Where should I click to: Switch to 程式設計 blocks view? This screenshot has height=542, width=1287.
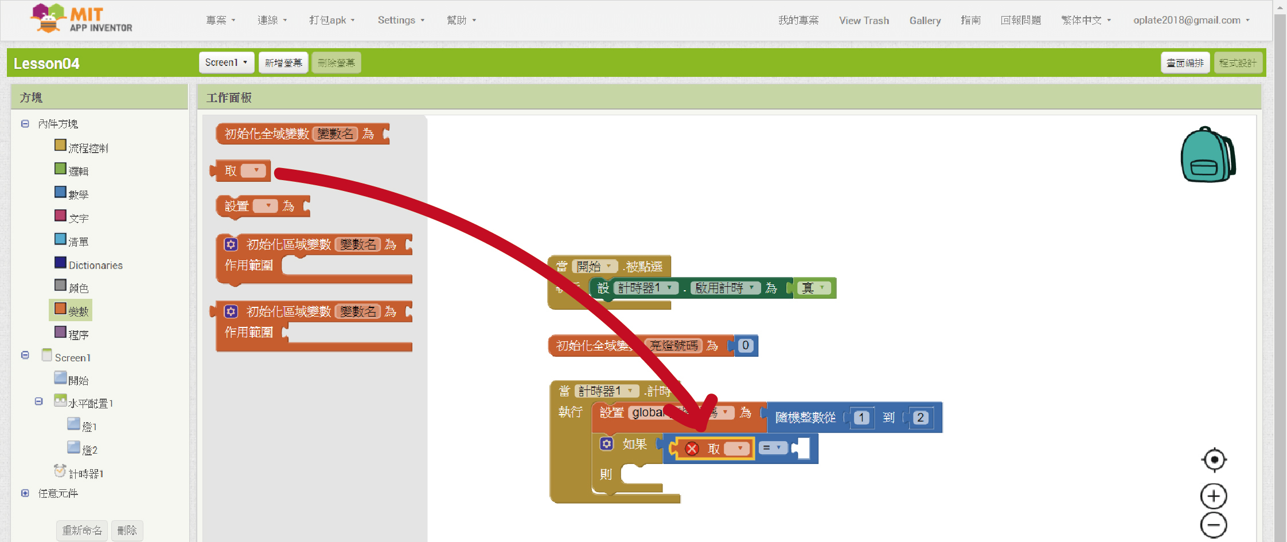click(1238, 63)
